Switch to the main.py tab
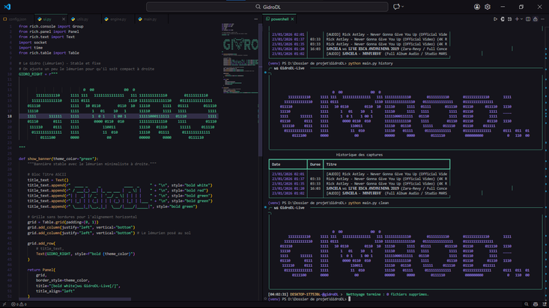 [150, 19]
